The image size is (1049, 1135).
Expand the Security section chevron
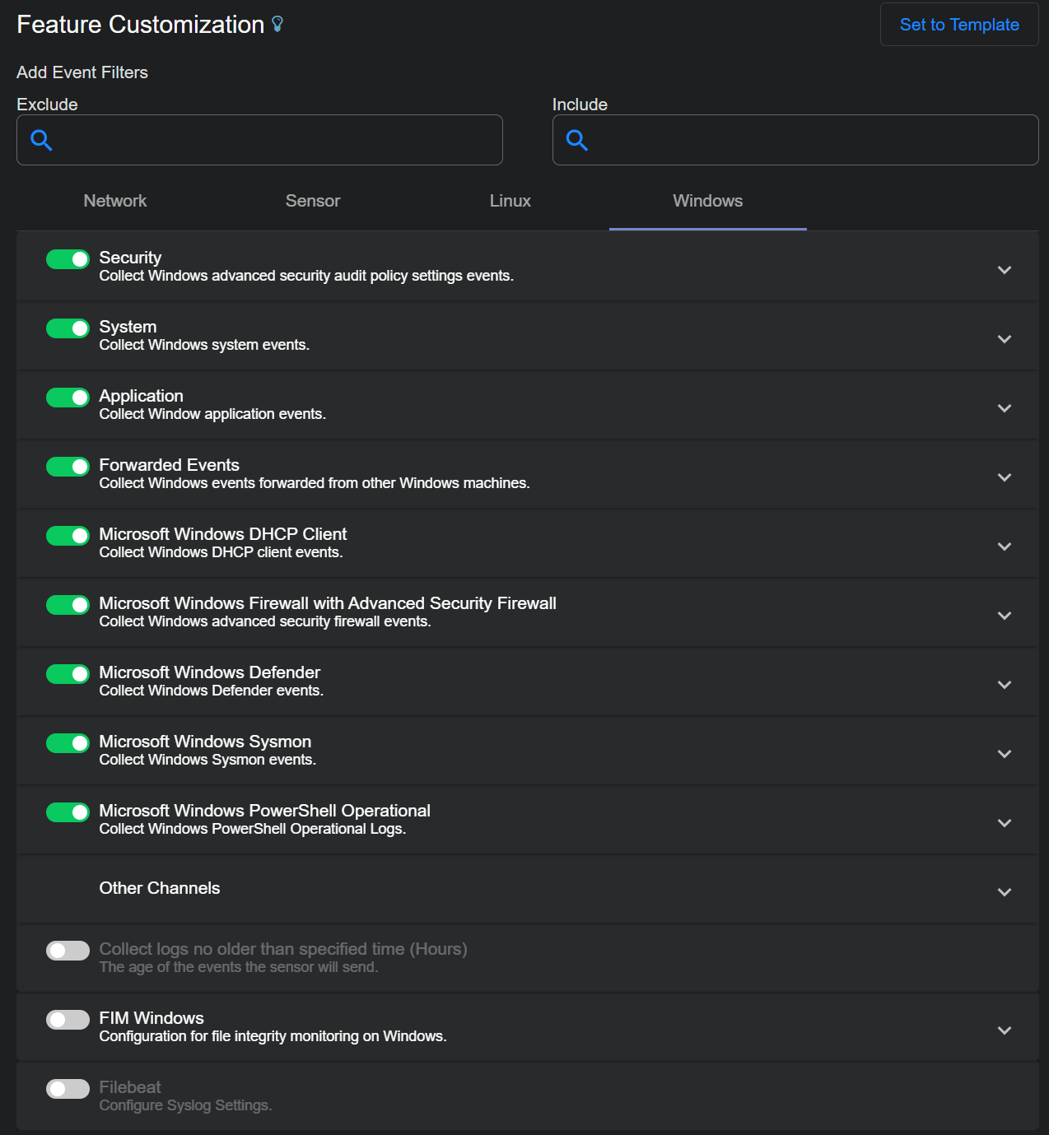click(x=1004, y=270)
